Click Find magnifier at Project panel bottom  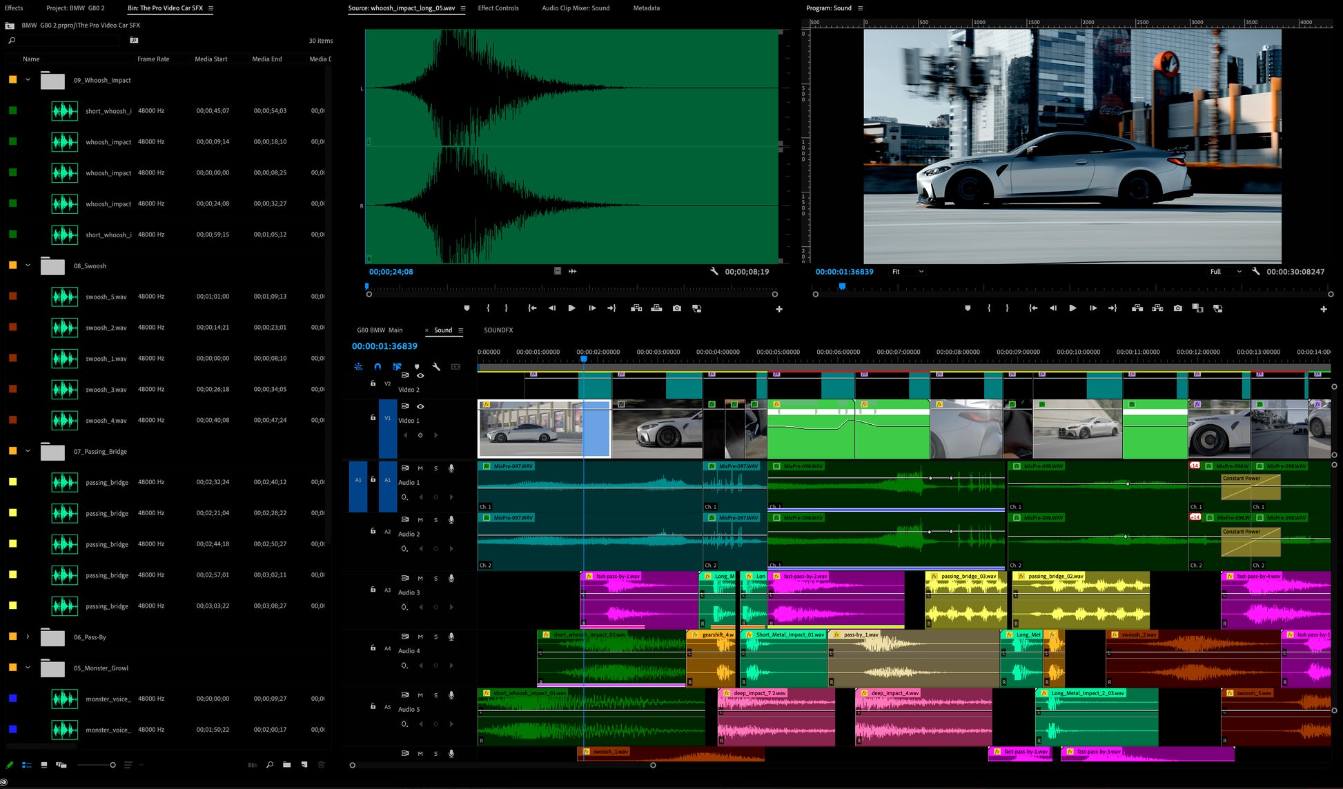tap(269, 765)
